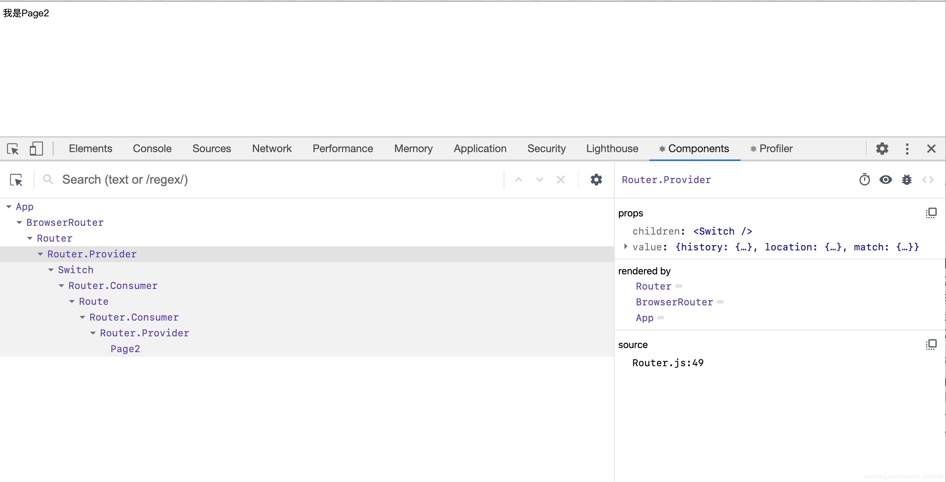Collapse the Router.Consumer arrow under Switch
The image size is (946, 482).
coord(61,286)
